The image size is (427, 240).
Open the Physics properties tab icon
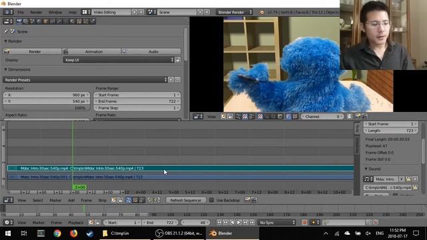92,21
